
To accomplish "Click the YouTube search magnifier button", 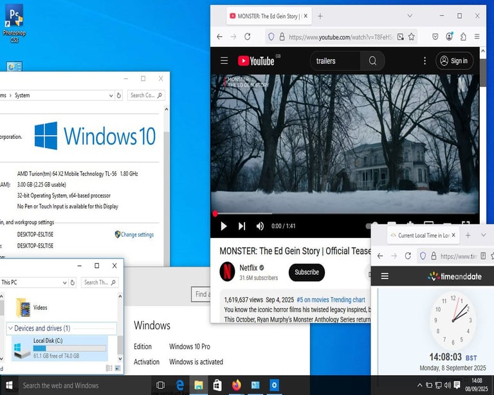I will (372, 60).
